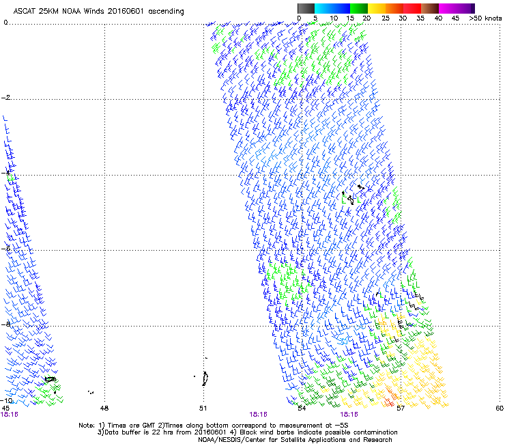505x444 pixels.
Task: Click the "60" longitude axis label
Action: 500,408
